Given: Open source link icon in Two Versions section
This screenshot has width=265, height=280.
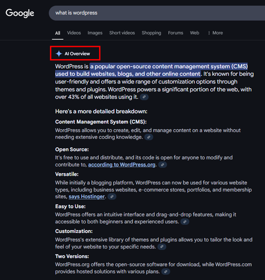Looking at the screenshot, I should [166, 272].
